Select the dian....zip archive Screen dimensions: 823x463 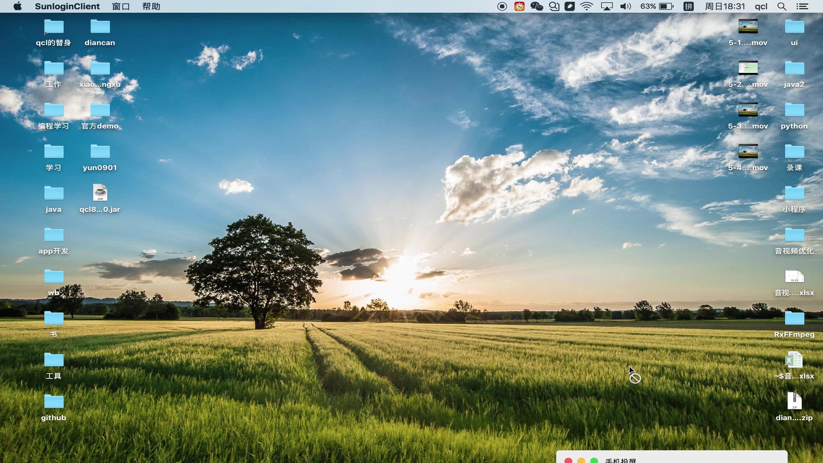[x=794, y=407]
